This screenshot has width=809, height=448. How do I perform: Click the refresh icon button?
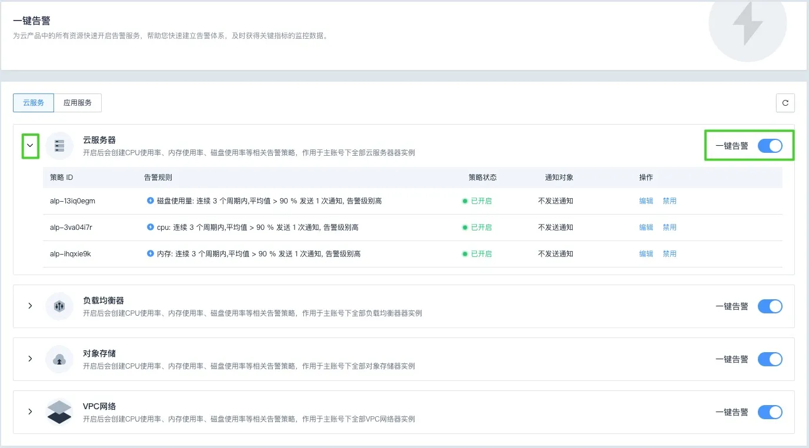tap(785, 103)
